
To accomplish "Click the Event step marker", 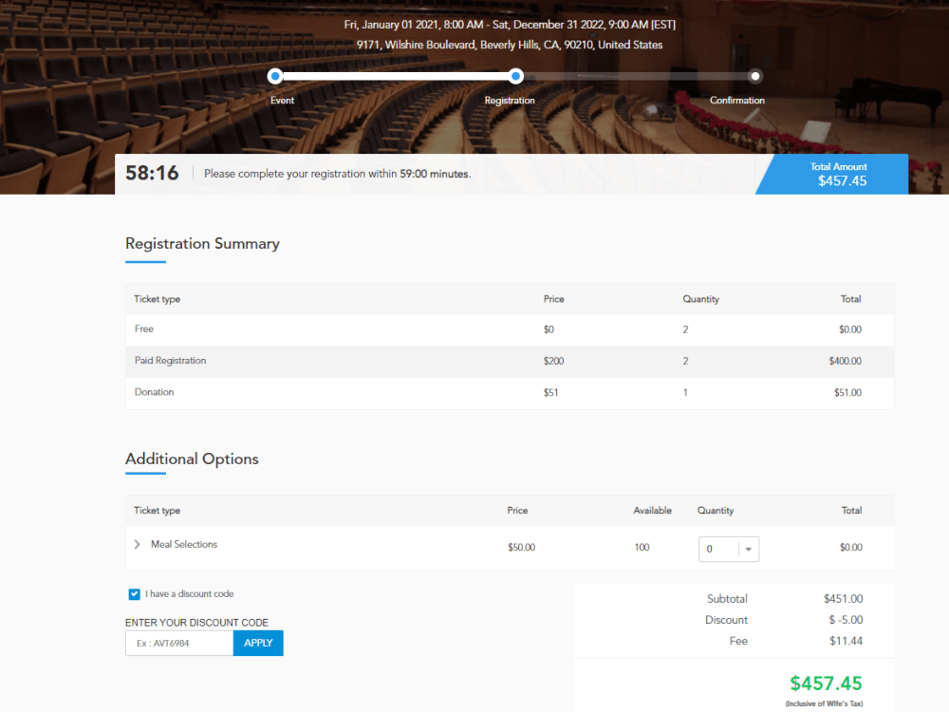I will point(275,76).
